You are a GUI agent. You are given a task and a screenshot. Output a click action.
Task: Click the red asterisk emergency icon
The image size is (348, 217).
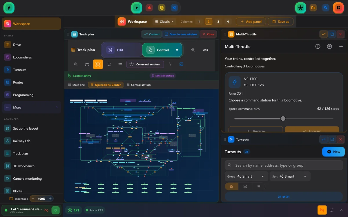click(149, 8)
